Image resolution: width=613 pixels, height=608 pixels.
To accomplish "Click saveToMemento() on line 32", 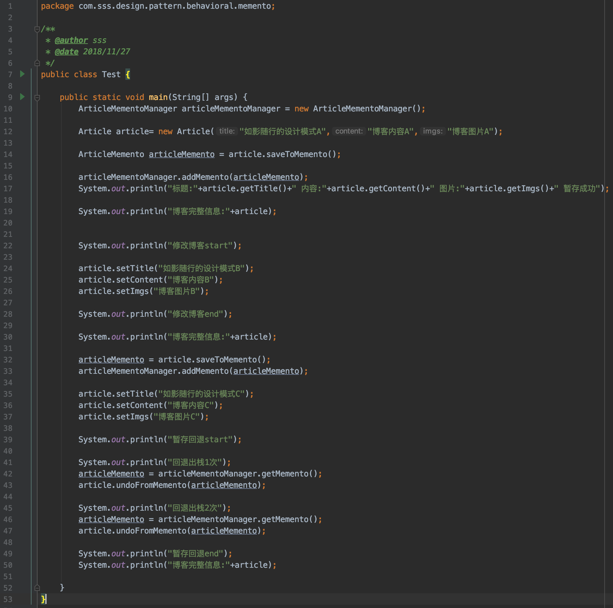I will (x=231, y=360).
